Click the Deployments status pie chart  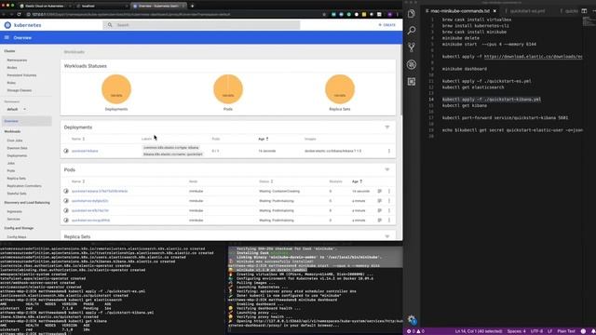tap(116, 89)
